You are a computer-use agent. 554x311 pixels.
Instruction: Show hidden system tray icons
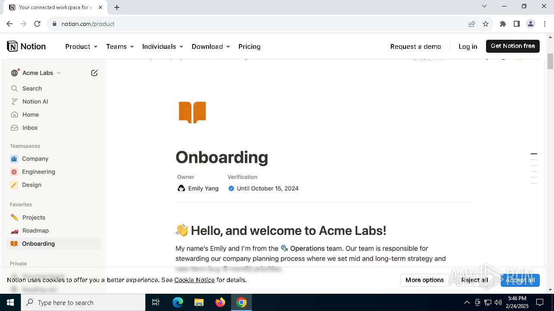467,302
